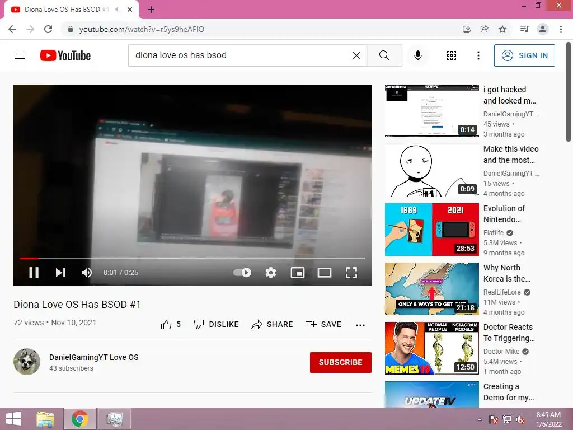Click the muted volume tray icon

pyautogui.click(x=520, y=419)
